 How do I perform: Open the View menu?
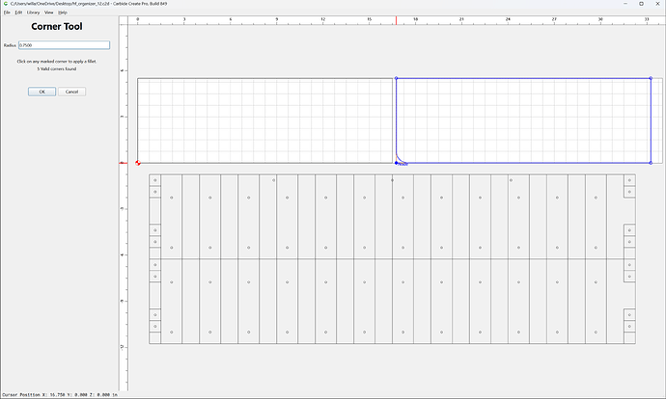(49, 13)
